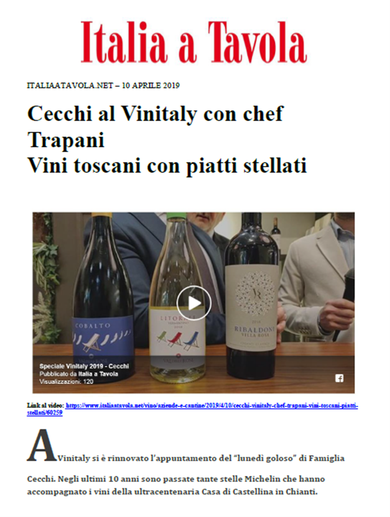Click the Ribaldone Villa Rosa bottle label
The image size is (390, 517).
251,307
